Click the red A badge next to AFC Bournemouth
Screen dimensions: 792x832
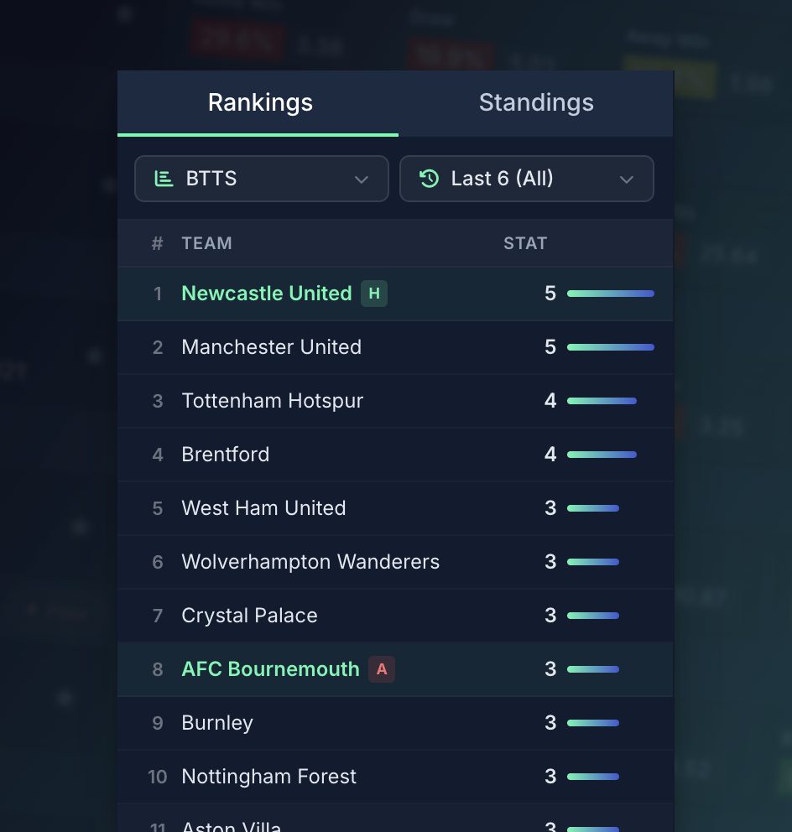tap(381, 669)
